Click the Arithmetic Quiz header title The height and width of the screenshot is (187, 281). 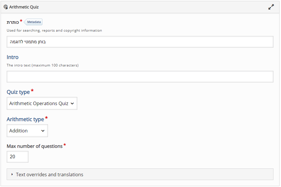pyautogui.click(x=24, y=7)
